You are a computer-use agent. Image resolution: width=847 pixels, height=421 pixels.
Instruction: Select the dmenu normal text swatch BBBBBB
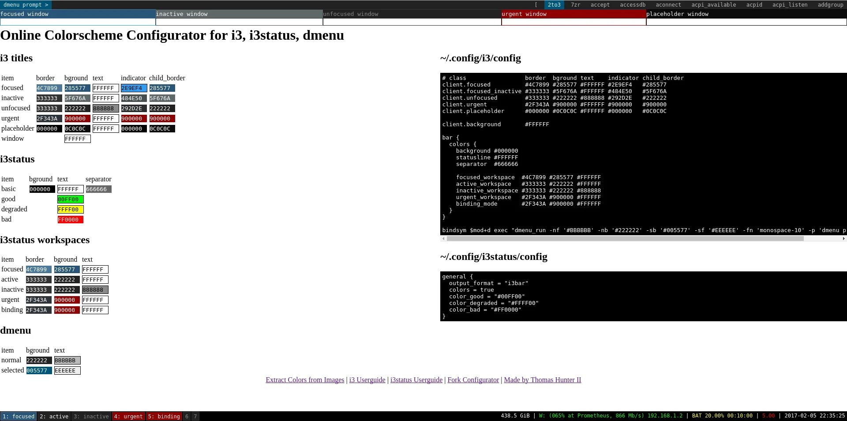pos(67,361)
